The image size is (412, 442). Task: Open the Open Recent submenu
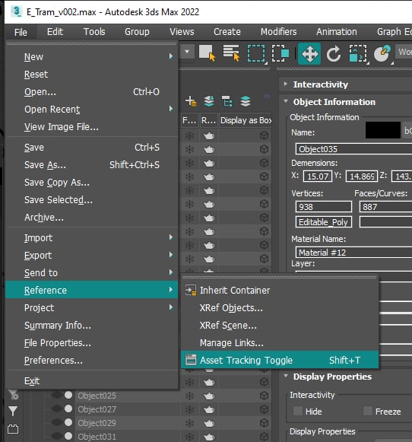pyautogui.click(x=91, y=109)
